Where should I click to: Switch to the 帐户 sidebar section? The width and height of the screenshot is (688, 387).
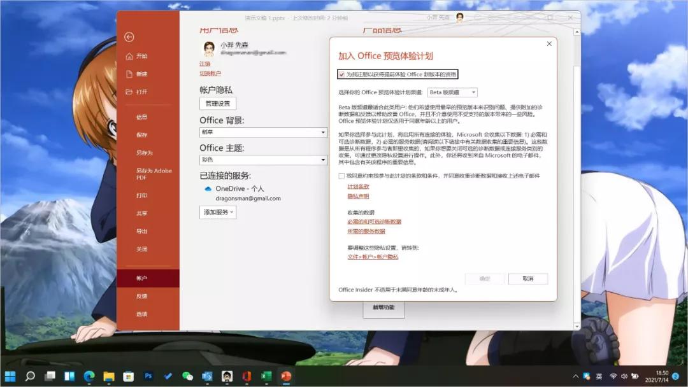tap(141, 278)
